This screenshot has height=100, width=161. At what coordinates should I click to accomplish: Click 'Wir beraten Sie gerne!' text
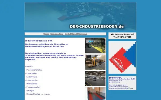pos(122,34)
